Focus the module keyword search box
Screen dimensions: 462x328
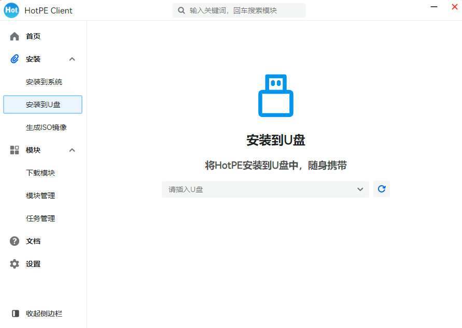click(x=244, y=10)
